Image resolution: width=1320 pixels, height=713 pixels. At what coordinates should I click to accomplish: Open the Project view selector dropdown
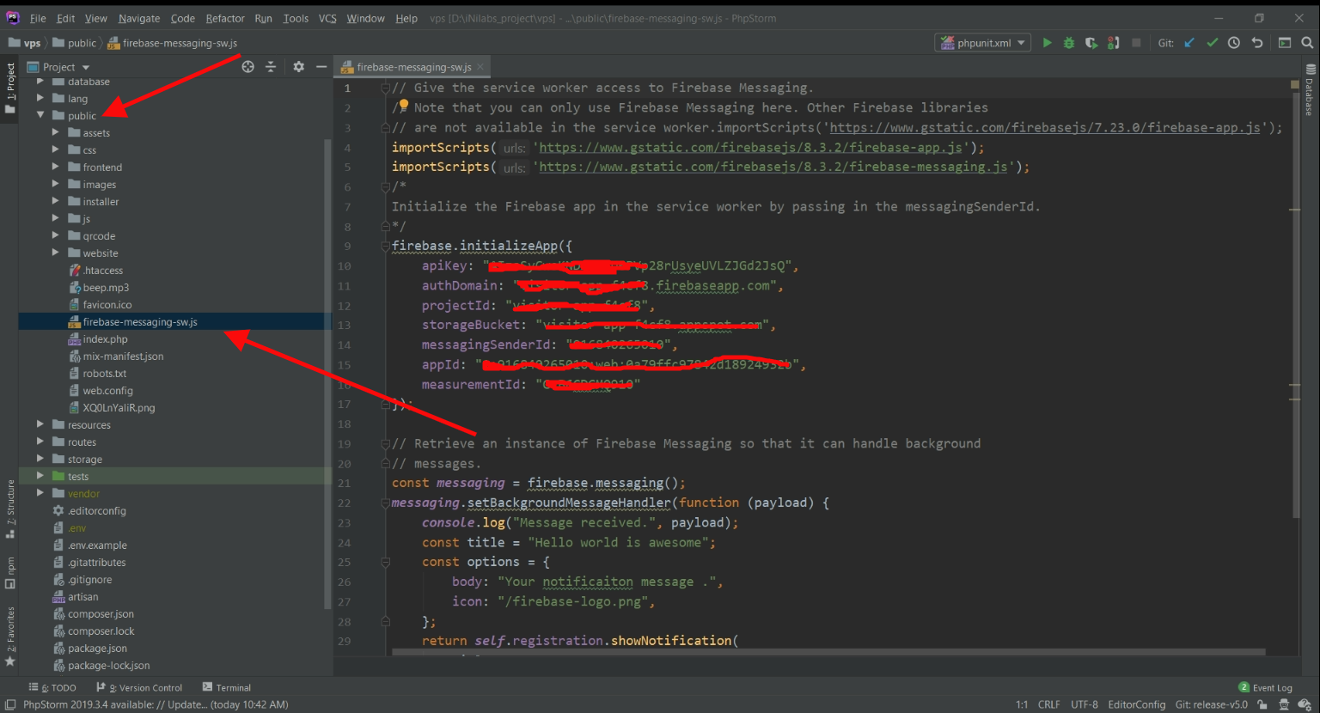point(58,67)
